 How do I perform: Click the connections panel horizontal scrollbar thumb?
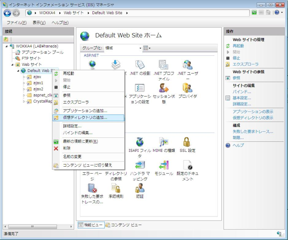32,227
